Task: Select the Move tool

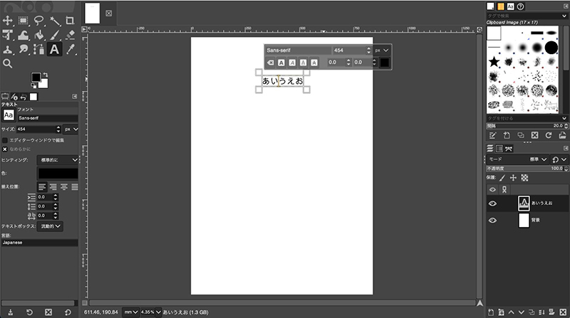Action: coord(8,21)
